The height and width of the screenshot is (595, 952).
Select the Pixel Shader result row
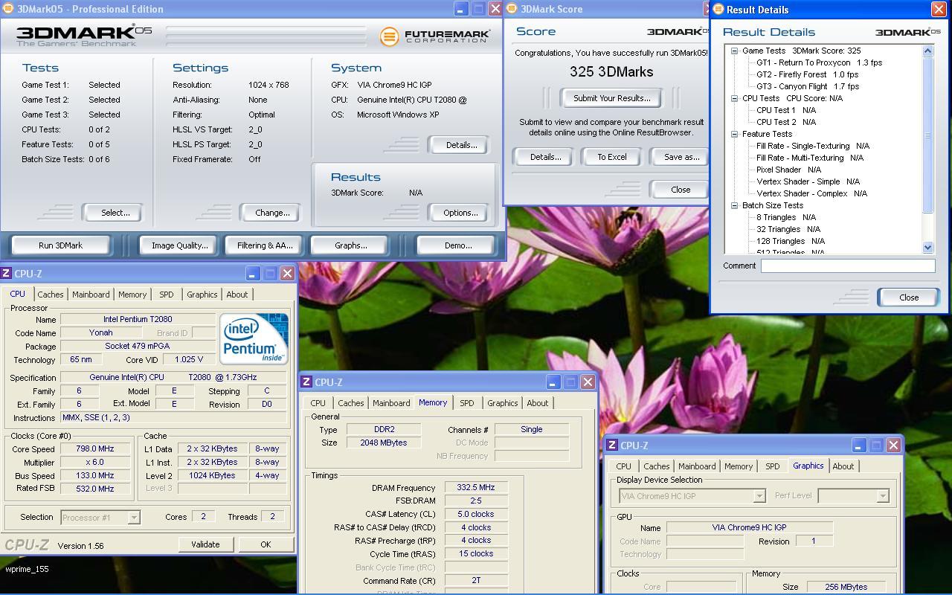[788, 170]
